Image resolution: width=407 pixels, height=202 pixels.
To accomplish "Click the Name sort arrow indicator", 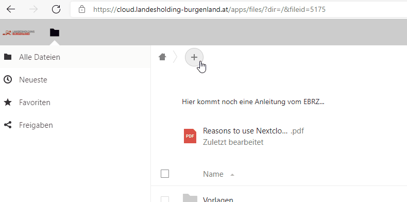I will click(232, 175).
